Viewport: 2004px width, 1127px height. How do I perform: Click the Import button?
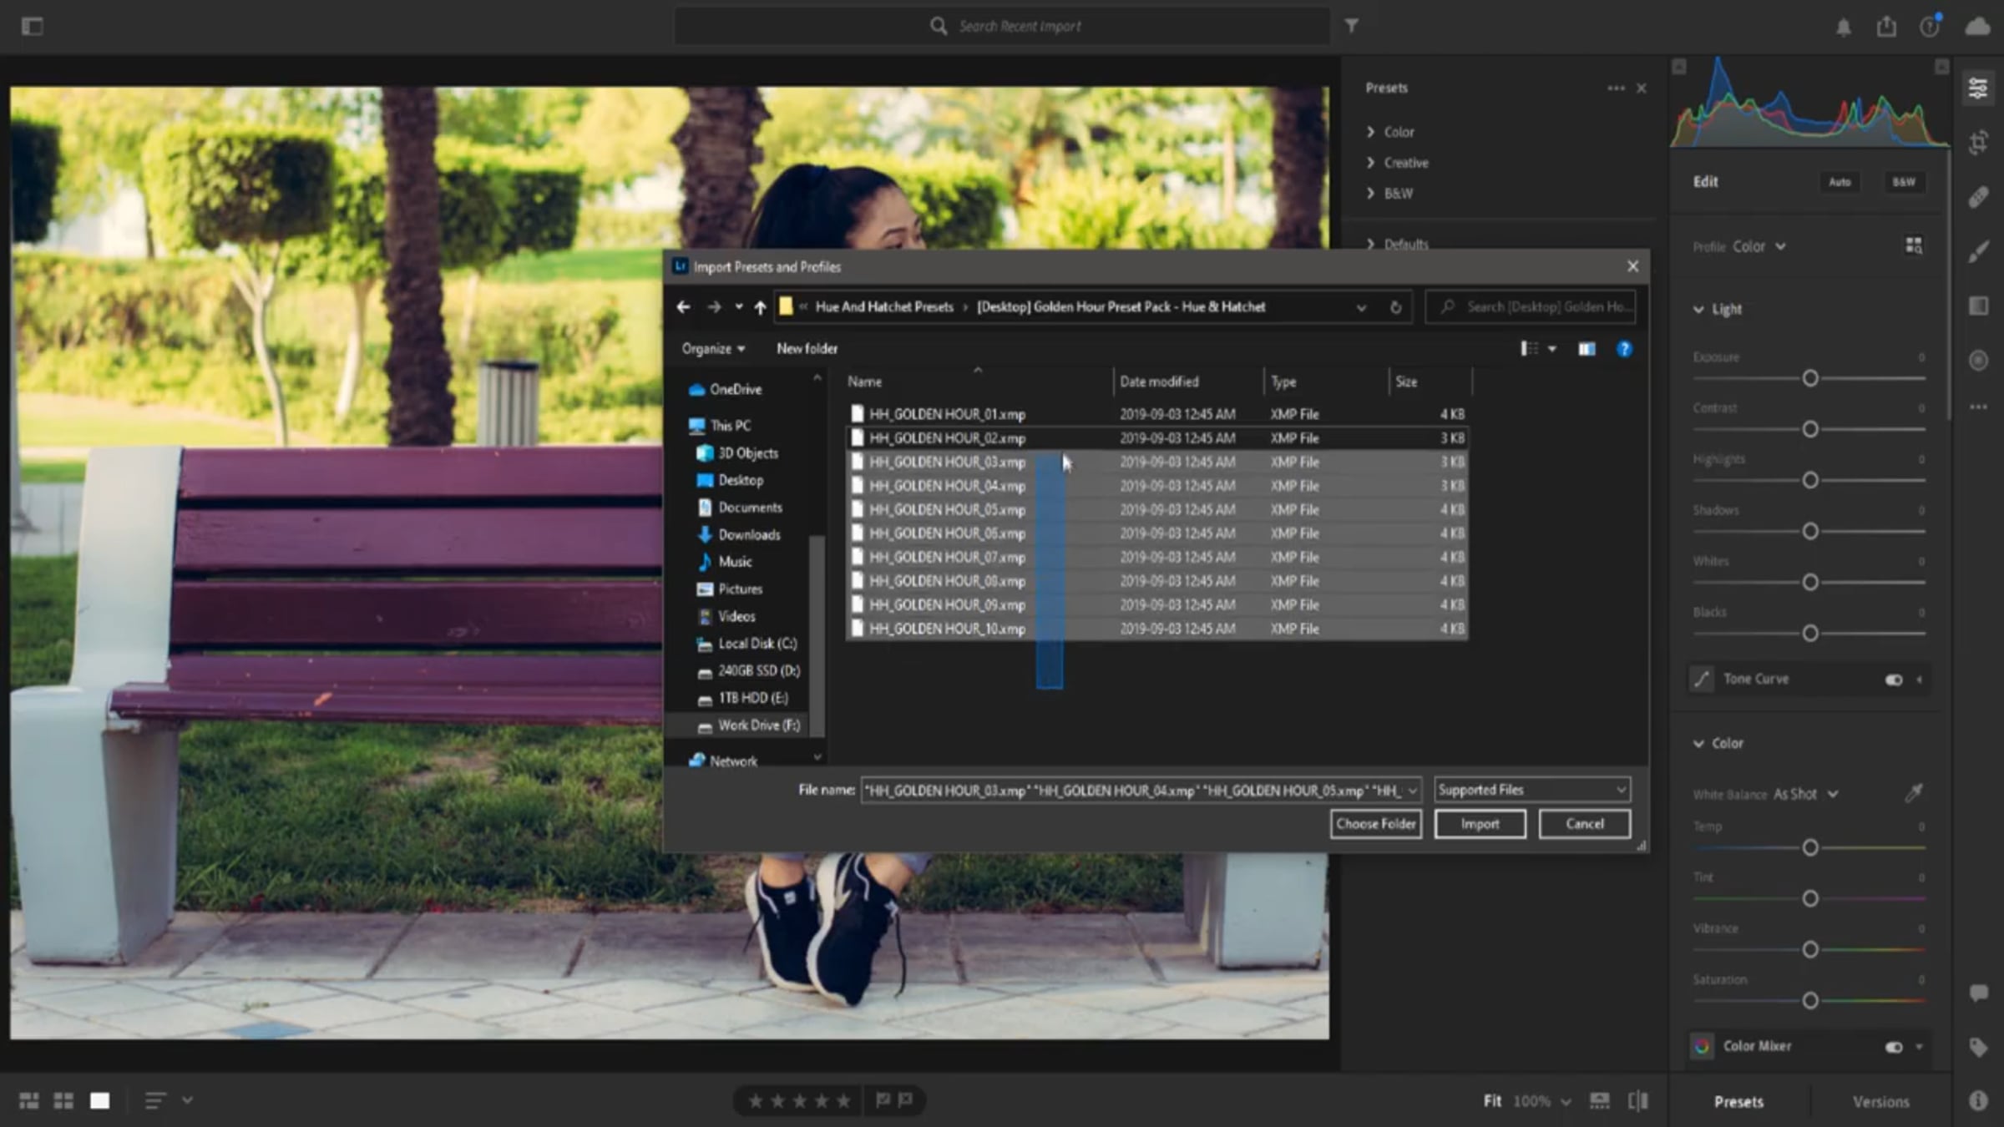[1480, 824]
